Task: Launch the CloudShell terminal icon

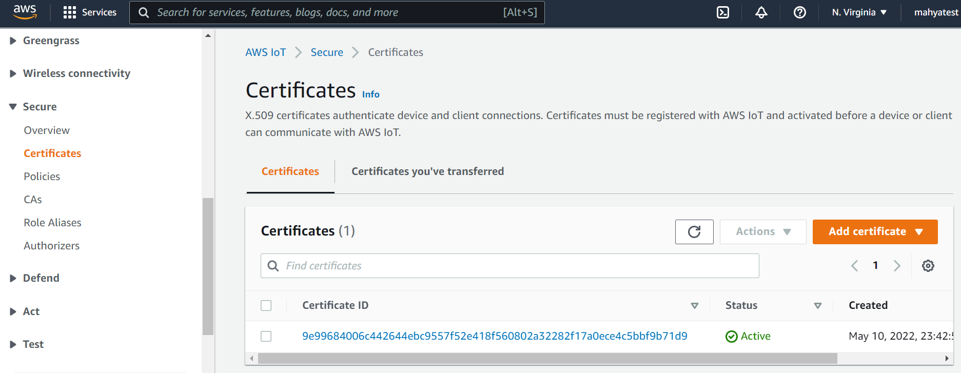Action: coord(722,12)
